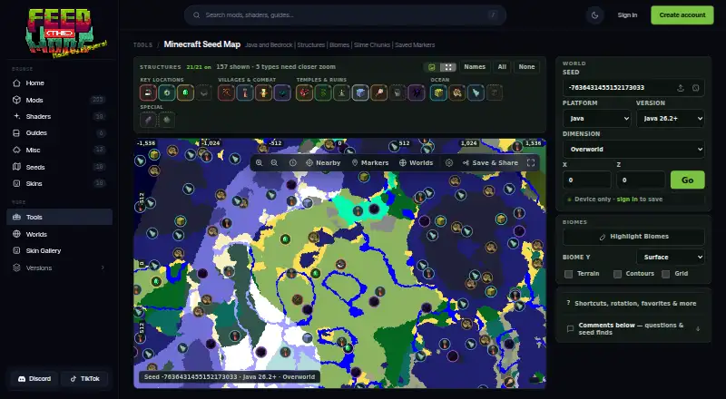726x399 pixels.
Task: Open Guides in the sidebar
Action: pyautogui.click(x=59, y=133)
